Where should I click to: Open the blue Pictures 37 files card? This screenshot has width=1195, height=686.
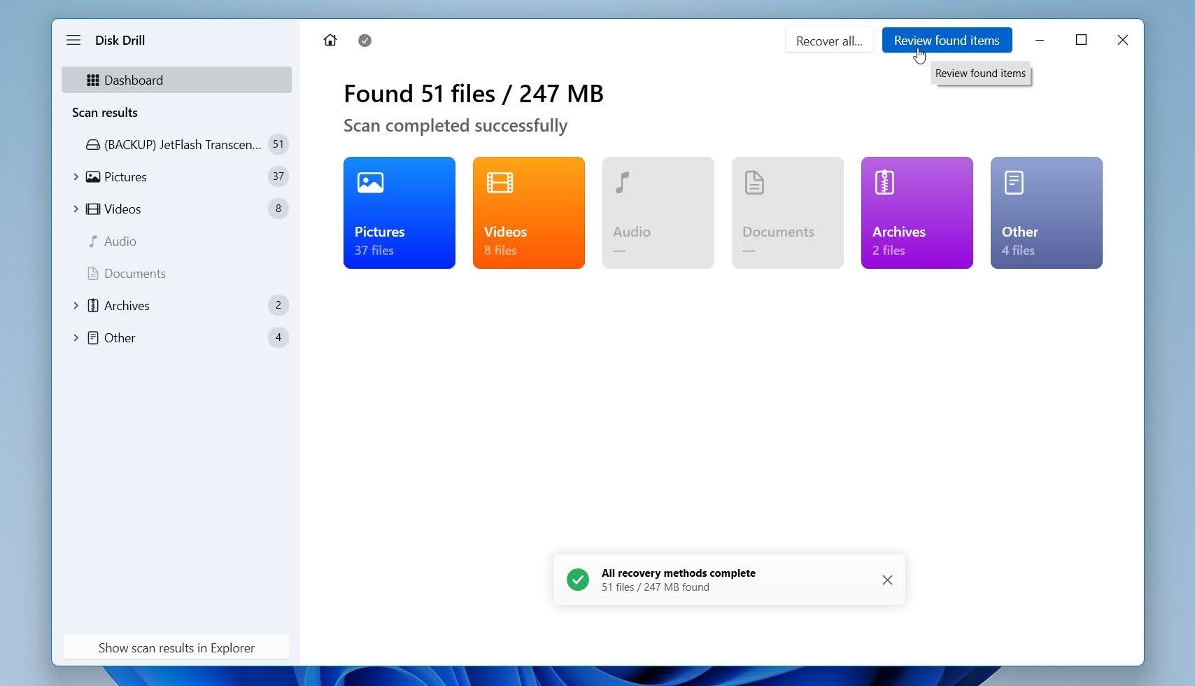399,213
